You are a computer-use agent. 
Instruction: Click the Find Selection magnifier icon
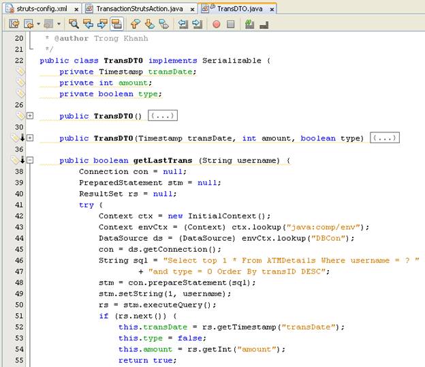pos(74,24)
